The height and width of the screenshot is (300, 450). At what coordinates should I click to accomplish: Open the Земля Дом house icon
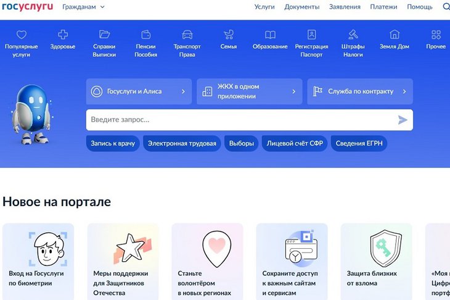[395, 35]
